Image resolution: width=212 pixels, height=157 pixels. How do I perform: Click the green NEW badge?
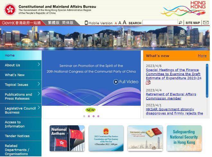pos(91,110)
